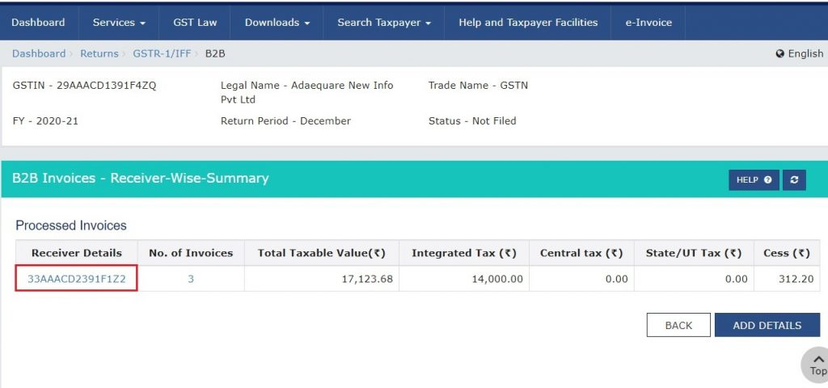Screen dimensions: 828x388
Task: Open the Downloads dropdown menu
Action: pyautogui.click(x=277, y=23)
